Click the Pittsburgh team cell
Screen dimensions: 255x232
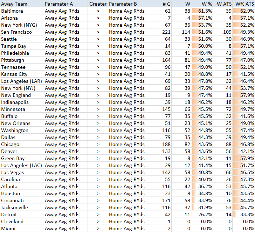click(x=22, y=60)
